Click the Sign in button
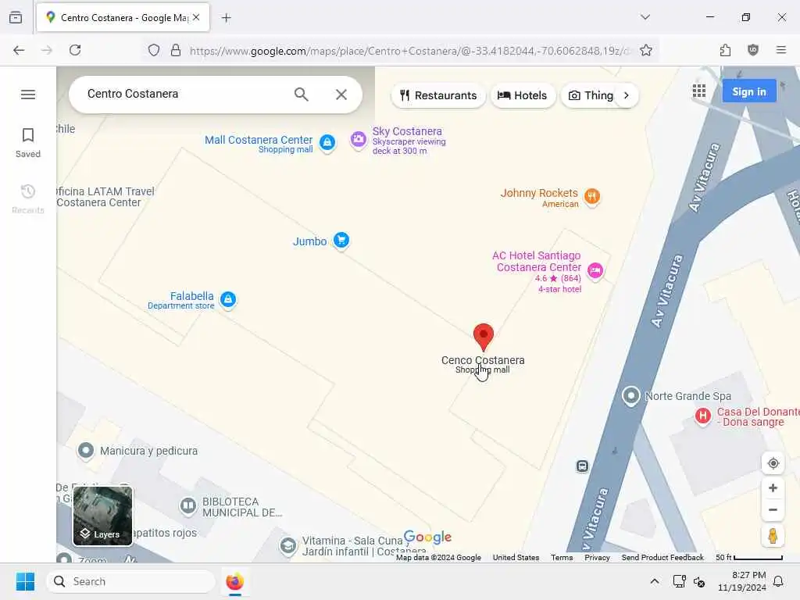800x600 pixels. pos(749,91)
